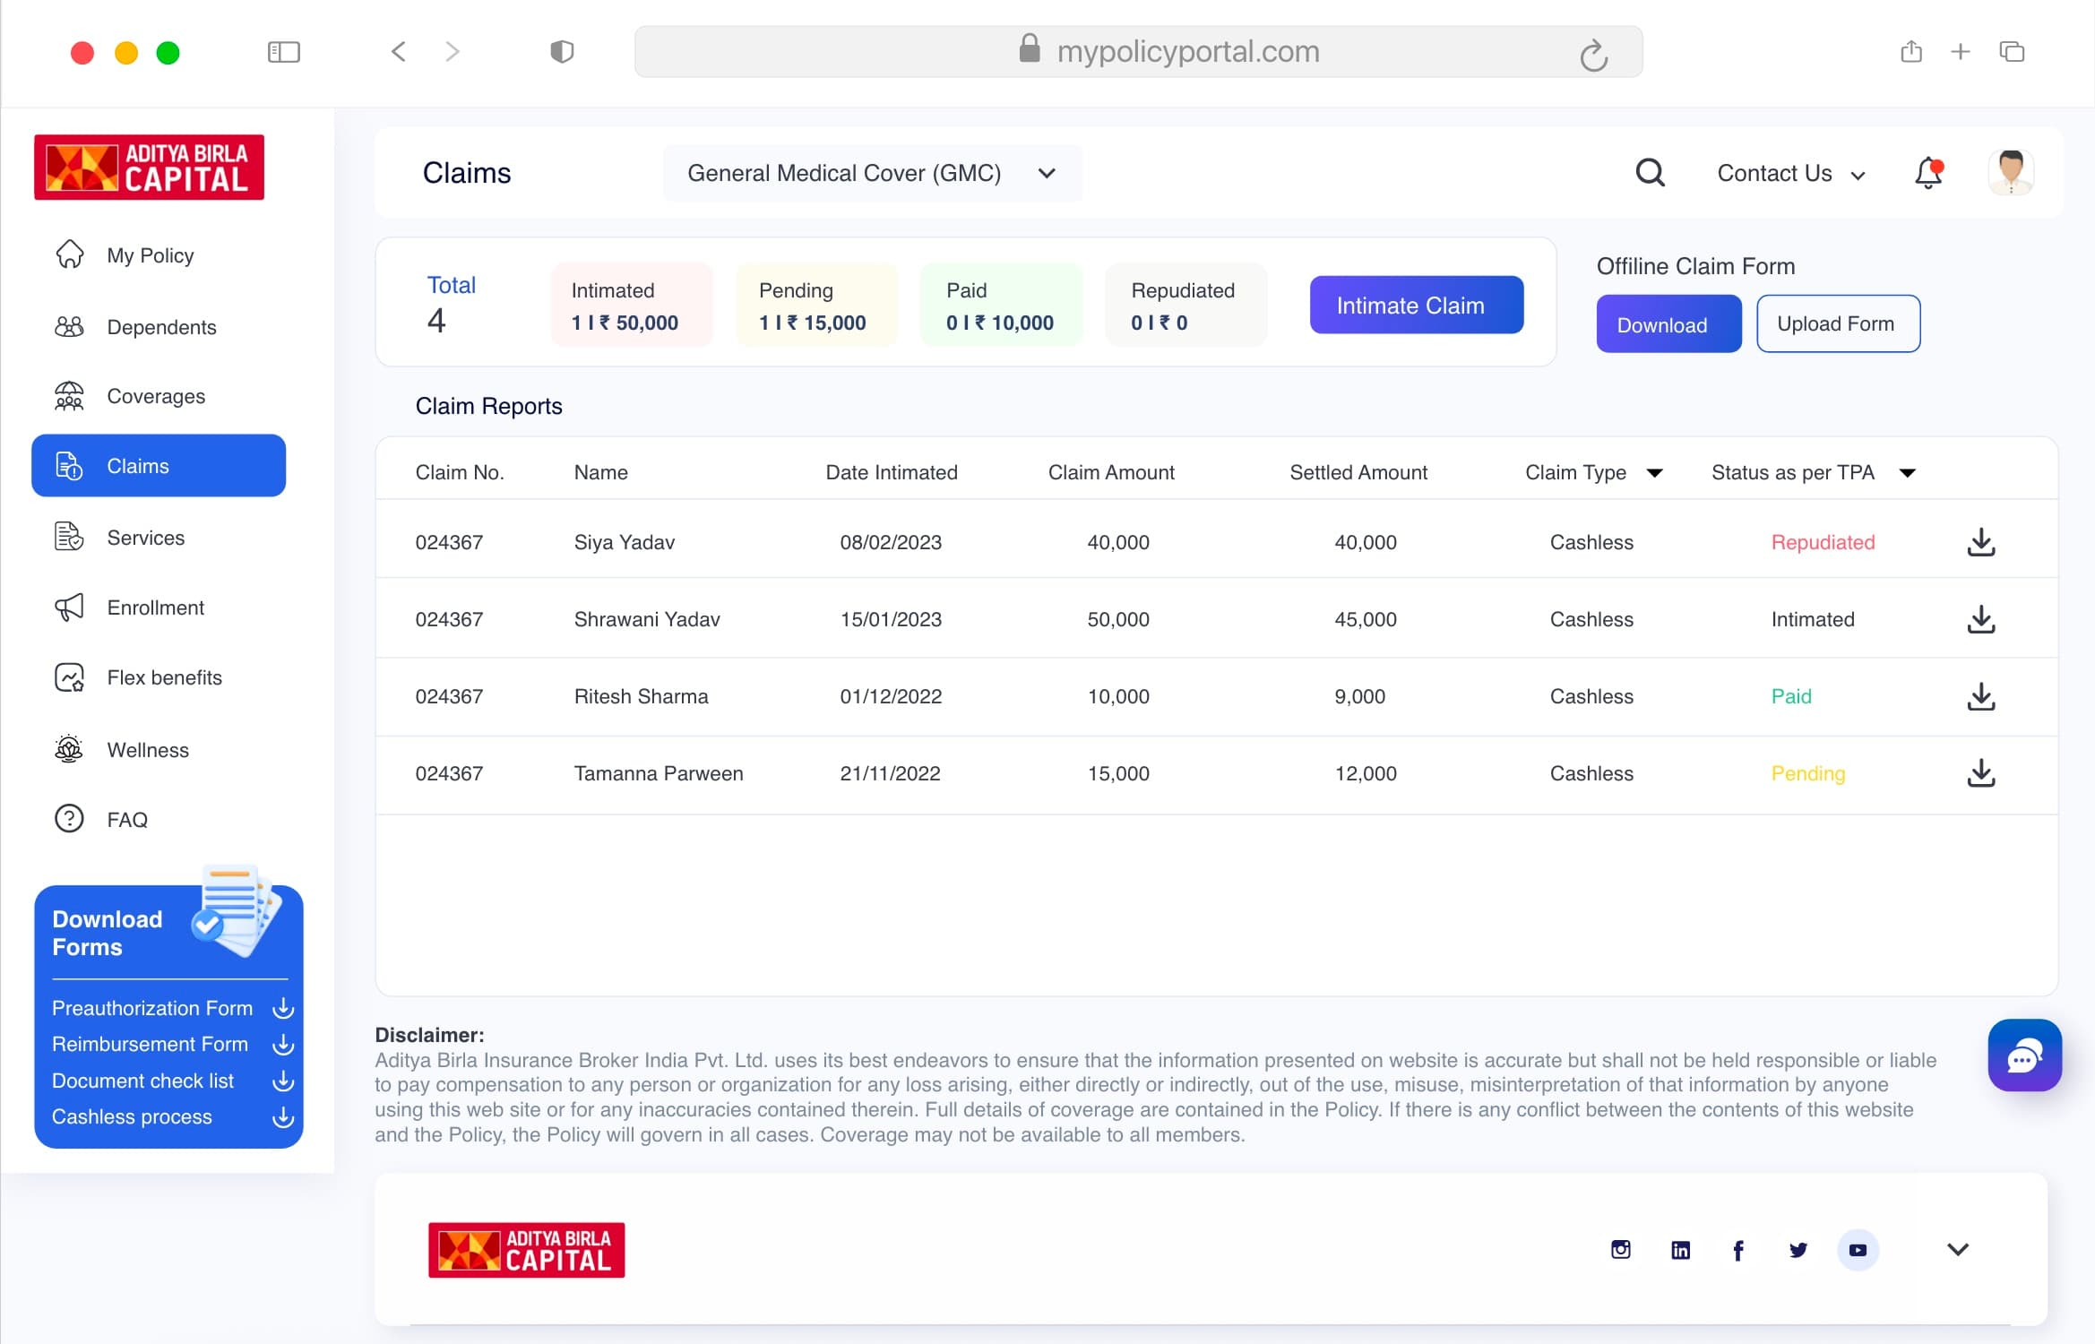The height and width of the screenshot is (1344, 2095).
Task: Open the notifications bell
Action: (x=1928, y=172)
